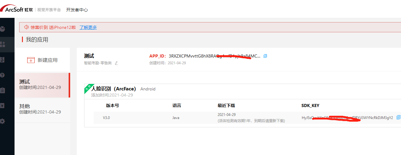
Task: Open the yen billing sidebar icon
Action: click(x=2, y=106)
